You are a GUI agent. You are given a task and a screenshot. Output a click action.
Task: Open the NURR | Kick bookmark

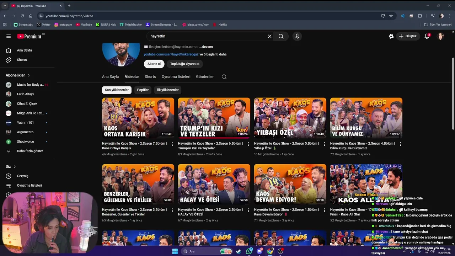point(106,25)
